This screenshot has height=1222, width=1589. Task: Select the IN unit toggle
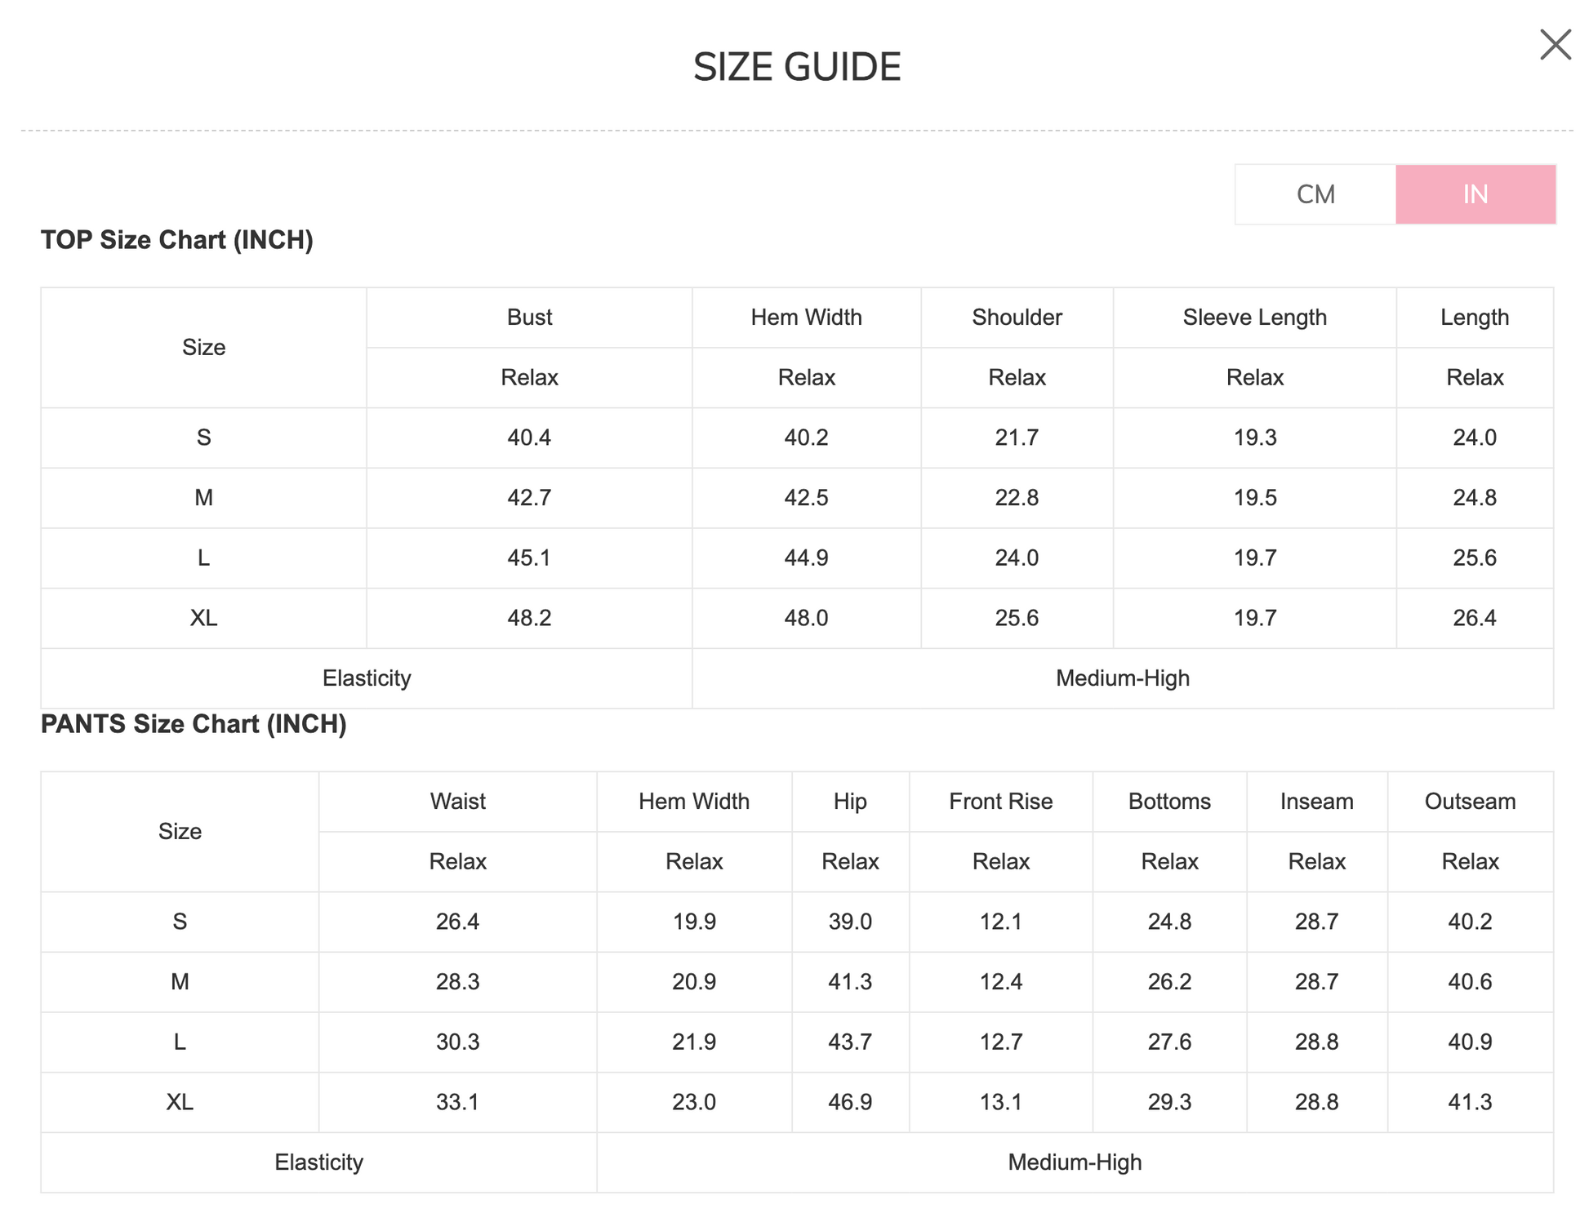(1475, 194)
